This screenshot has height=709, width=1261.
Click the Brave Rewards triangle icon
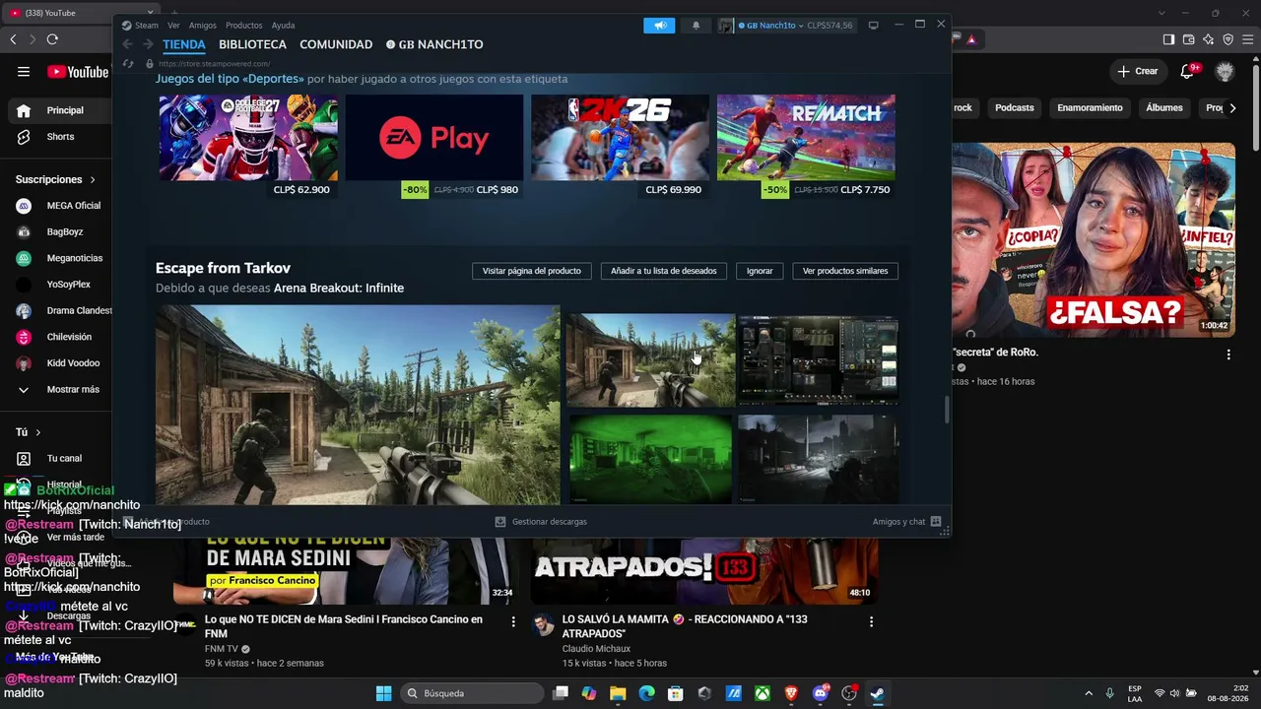pos(971,39)
